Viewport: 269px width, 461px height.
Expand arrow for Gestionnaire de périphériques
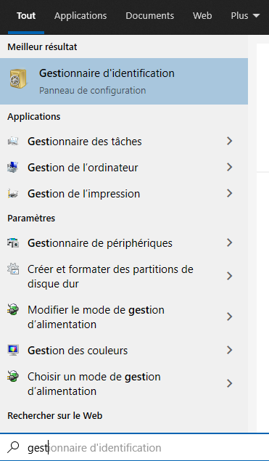[230, 242]
